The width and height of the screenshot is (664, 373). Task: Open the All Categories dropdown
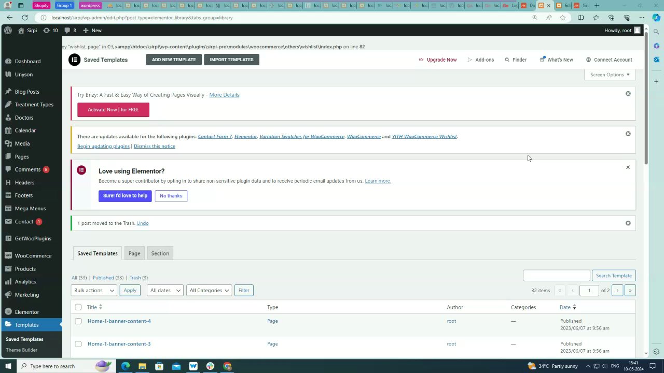point(209,291)
